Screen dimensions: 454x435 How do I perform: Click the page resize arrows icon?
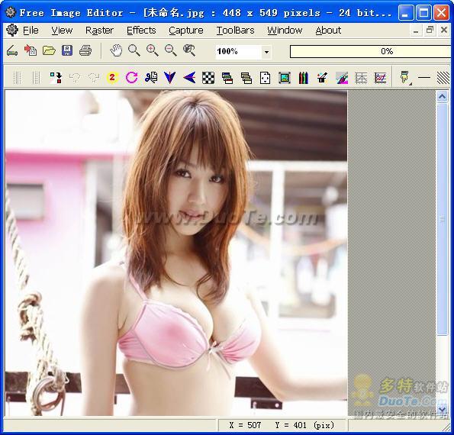pyautogui.click(x=266, y=78)
